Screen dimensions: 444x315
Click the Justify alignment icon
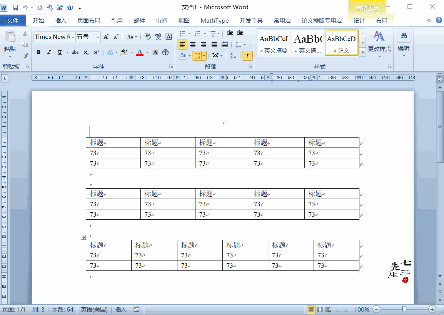pos(214,45)
